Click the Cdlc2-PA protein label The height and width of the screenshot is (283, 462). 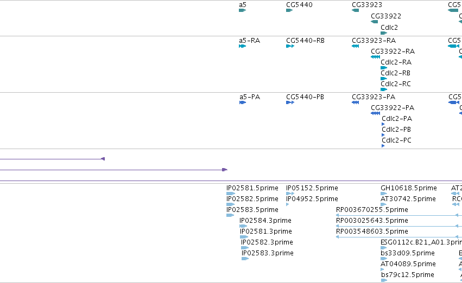pos(397,119)
